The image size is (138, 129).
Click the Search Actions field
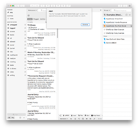(x=121, y=10)
